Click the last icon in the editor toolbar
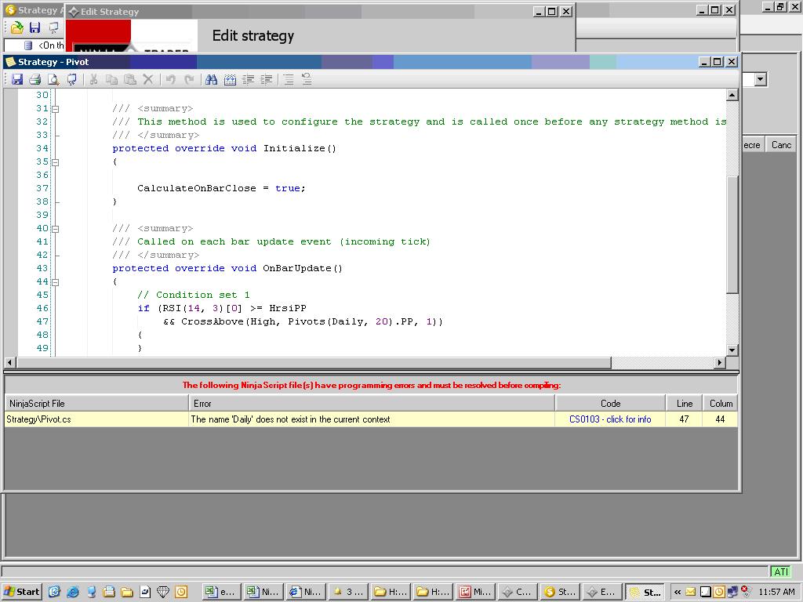This screenshot has height=602, width=803. (x=307, y=79)
